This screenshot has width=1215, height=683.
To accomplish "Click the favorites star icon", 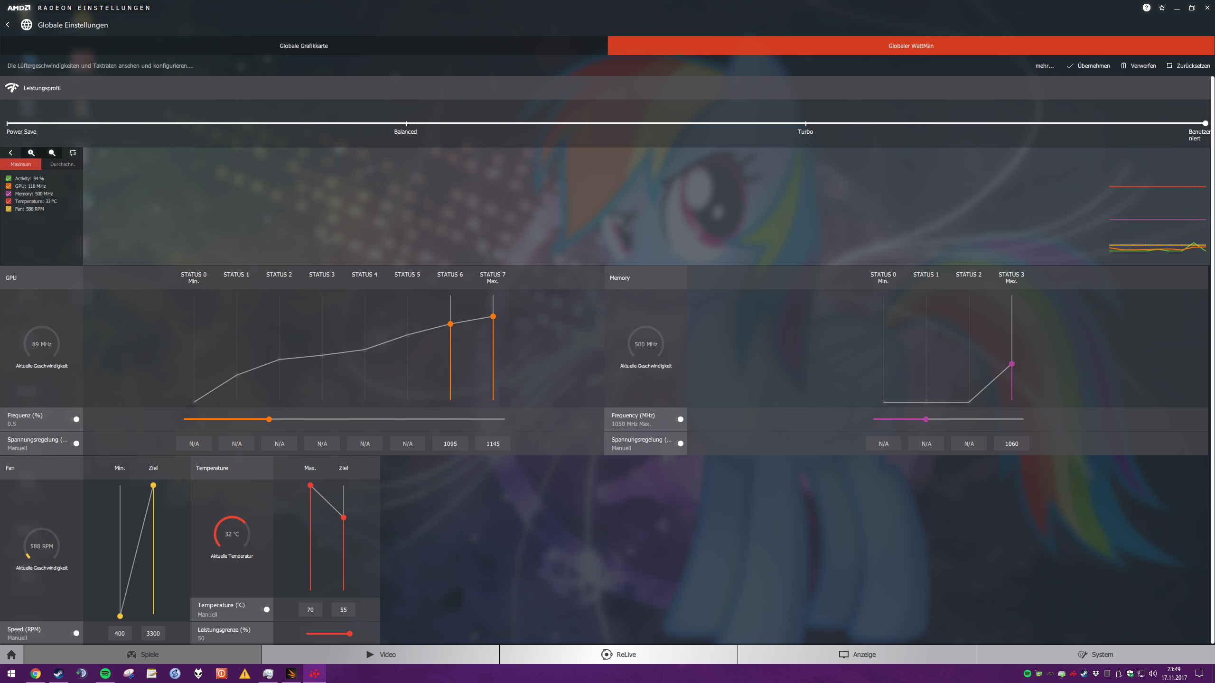I will (1162, 8).
